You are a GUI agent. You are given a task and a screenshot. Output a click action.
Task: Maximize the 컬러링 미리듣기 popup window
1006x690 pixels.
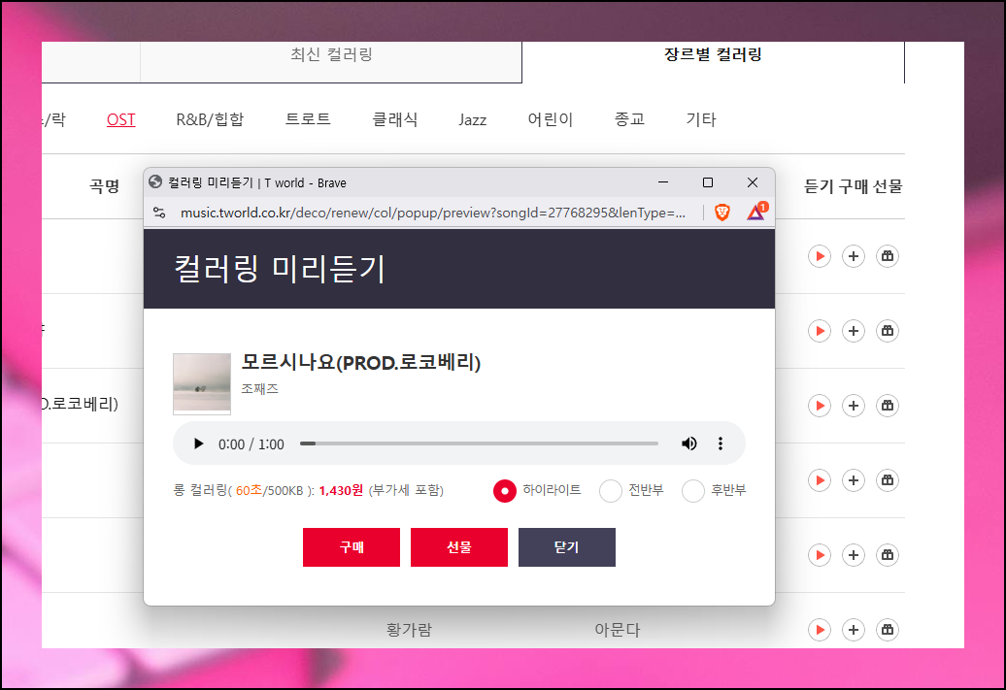click(708, 182)
